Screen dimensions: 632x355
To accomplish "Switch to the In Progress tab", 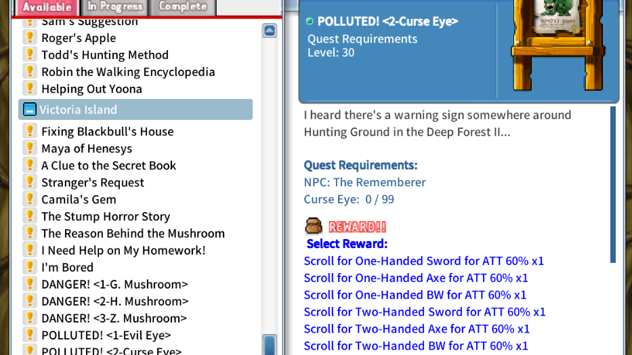I will coord(115,7).
